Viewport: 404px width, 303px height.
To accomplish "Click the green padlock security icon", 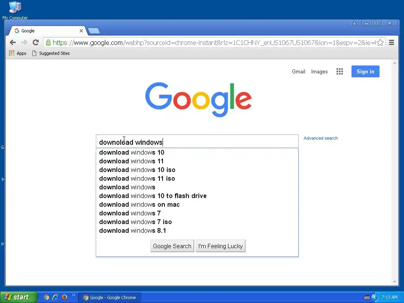I will tap(48, 43).
